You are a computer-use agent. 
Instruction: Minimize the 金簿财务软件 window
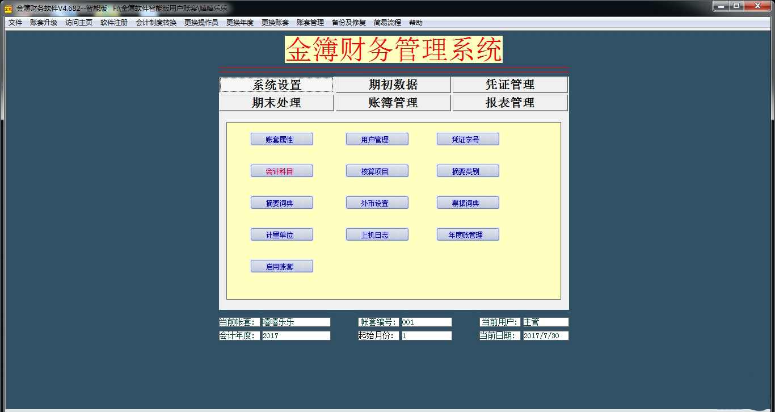721,6
